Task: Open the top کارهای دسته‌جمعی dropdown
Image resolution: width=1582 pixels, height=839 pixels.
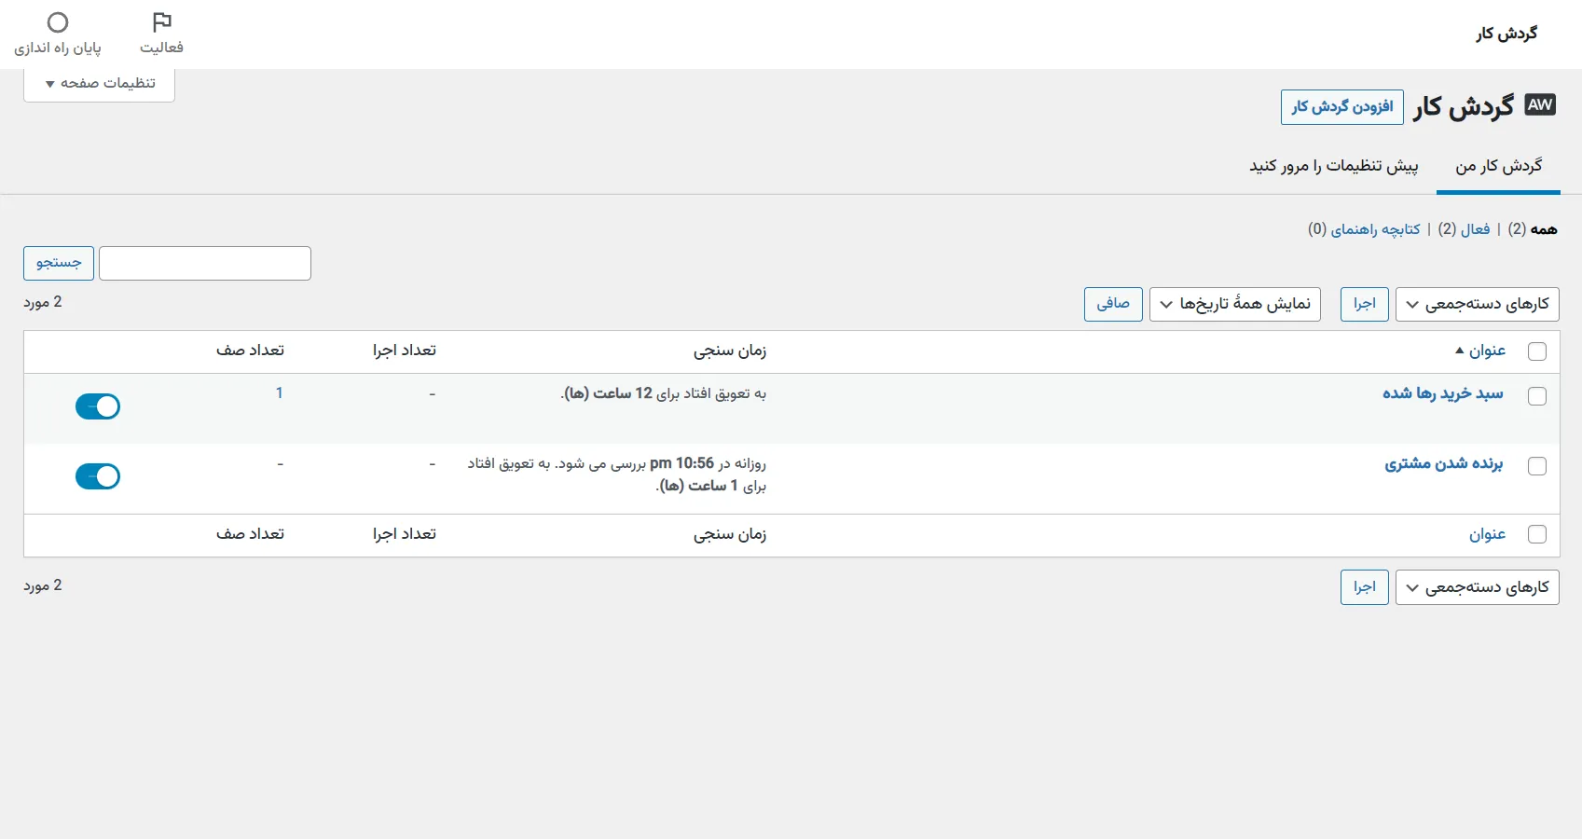Action: pos(1477,304)
